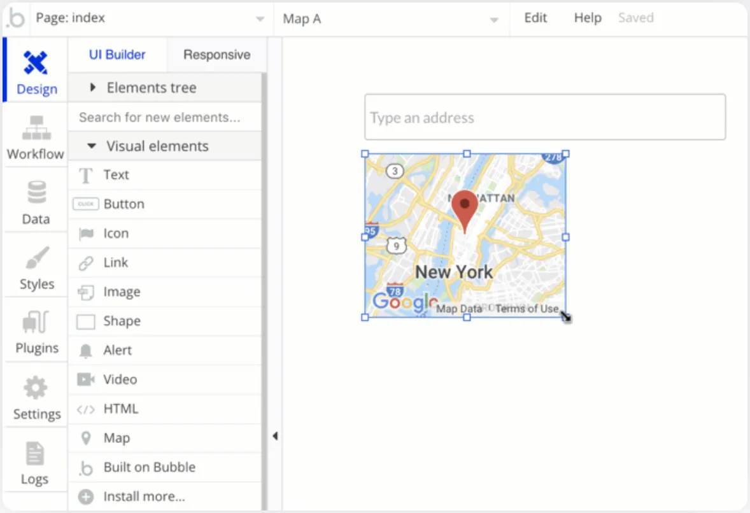Open the Map A element dropdown
750x513 pixels.
pos(392,18)
